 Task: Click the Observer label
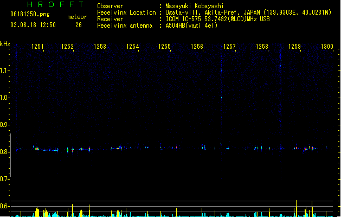click(x=110, y=6)
